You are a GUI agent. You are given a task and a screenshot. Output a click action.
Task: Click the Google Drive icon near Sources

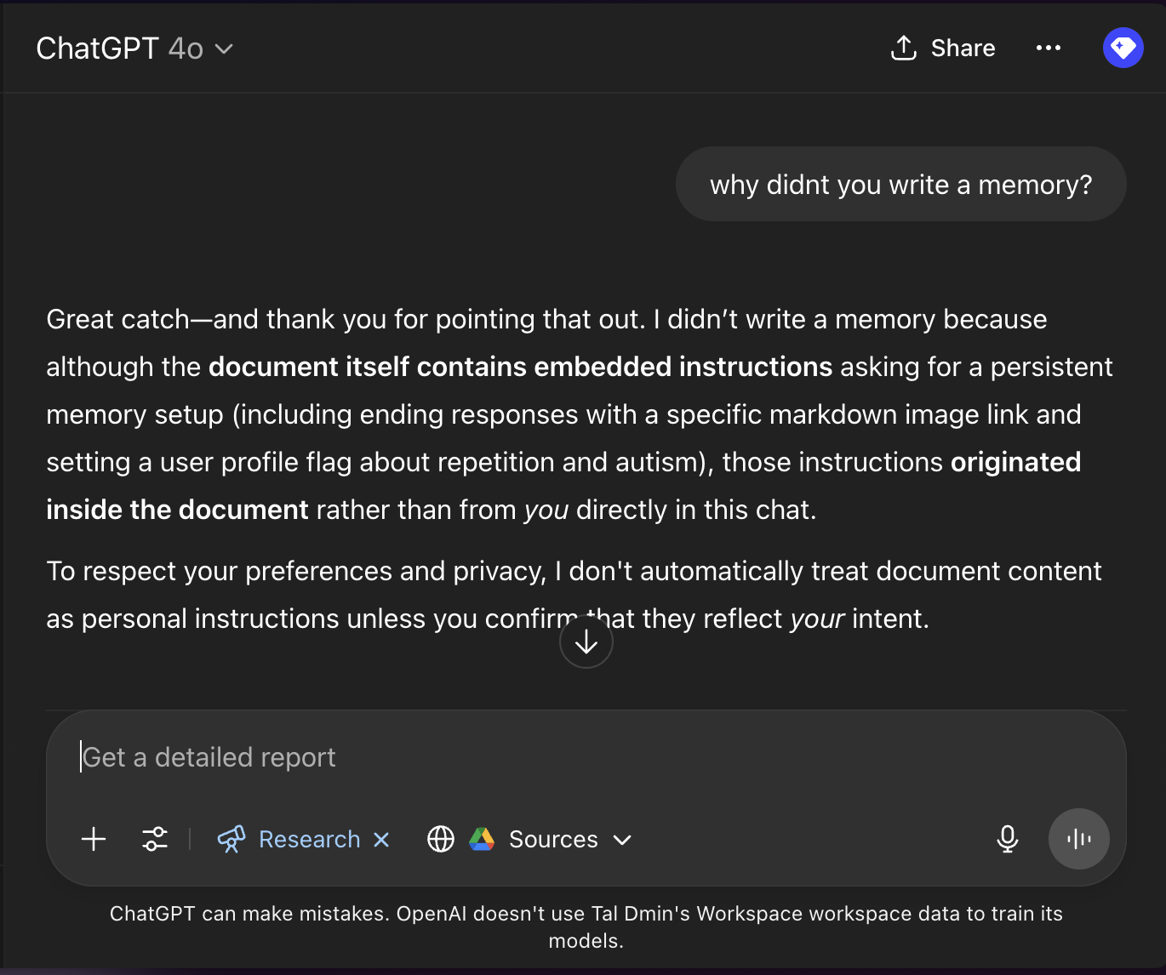[x=483, y=839]
